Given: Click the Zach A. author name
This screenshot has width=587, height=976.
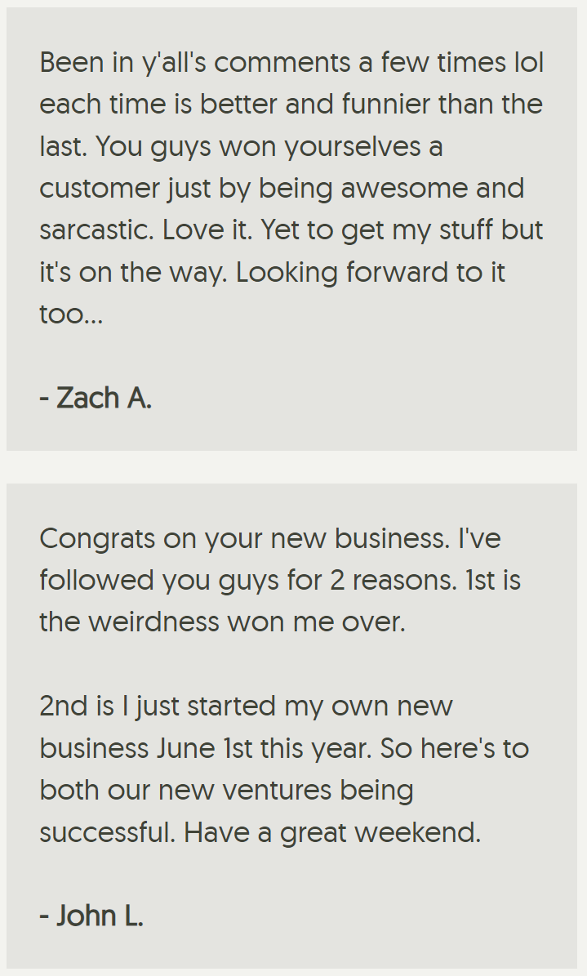Looking at the screenshot, I should pyautogui.click(x=96, y=398).
